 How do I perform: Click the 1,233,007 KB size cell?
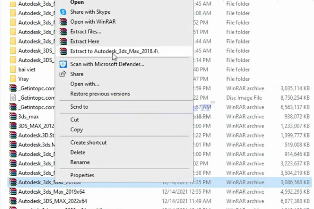coord(295,126)
